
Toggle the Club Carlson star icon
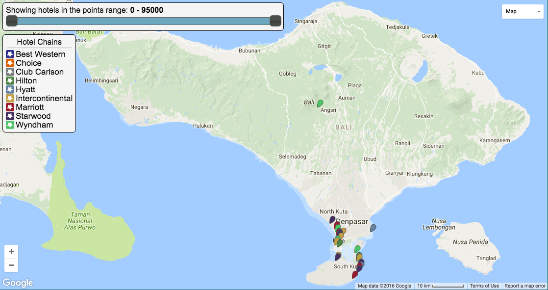pos(10,72)
